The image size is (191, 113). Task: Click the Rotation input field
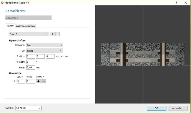(x=31, y=62)
